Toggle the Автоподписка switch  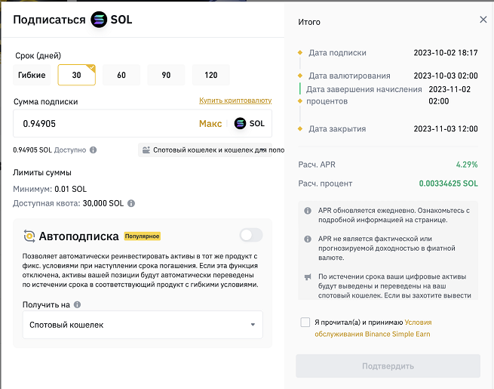(x=251, y=235)
